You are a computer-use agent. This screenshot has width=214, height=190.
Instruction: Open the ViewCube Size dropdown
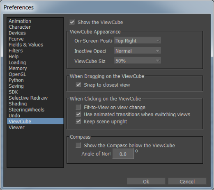coord(137,61)
